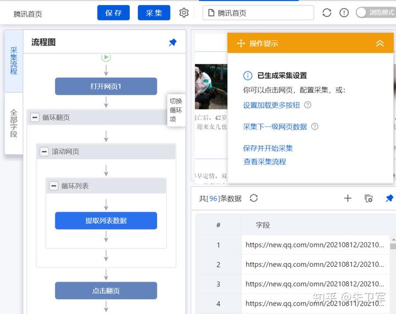Collapse the 滚动网页 block

tap(44, 152)
